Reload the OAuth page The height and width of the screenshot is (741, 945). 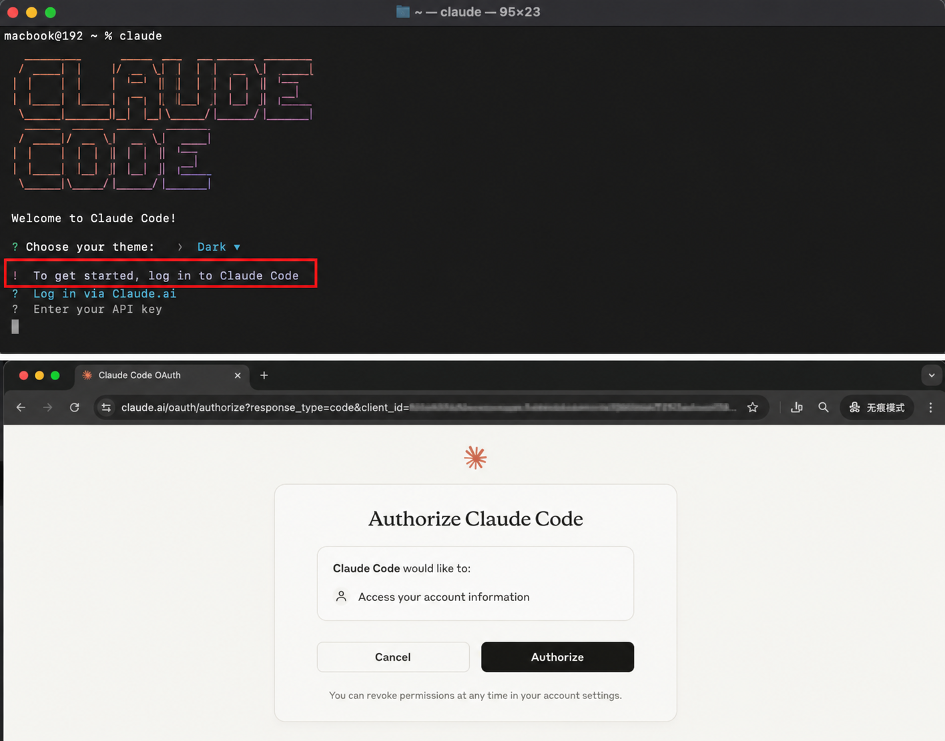click(x=75, y=408)
